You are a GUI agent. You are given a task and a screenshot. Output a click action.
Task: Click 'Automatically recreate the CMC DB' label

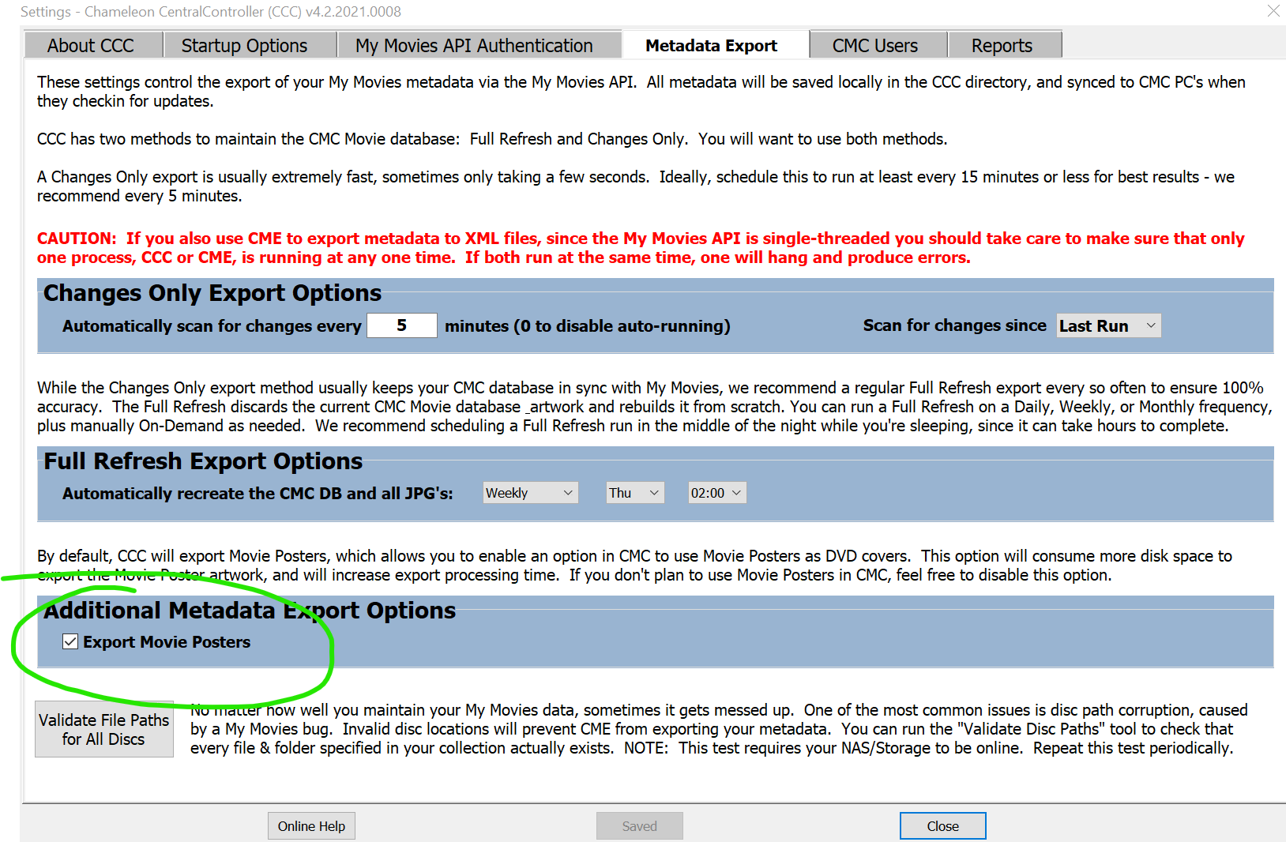click(x=258, y=494)
